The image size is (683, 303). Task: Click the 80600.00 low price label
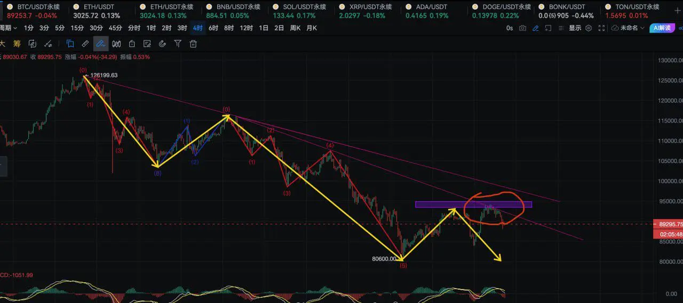point(384,259)
